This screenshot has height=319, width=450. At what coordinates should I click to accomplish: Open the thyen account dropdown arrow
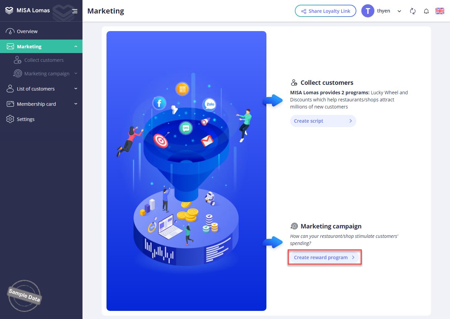pos(399,11)
